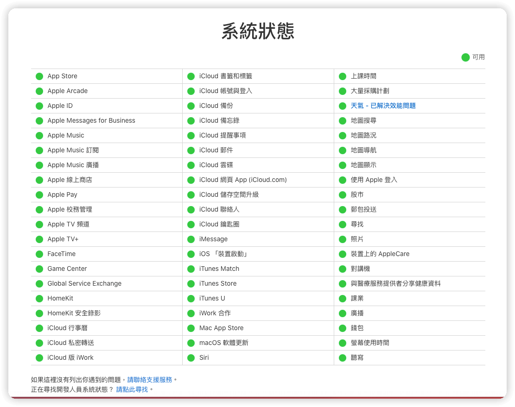Viewport: 515px width, 407px height.
Task: Click the green dot next to iMessage
Action: click(x=191, y=239)
